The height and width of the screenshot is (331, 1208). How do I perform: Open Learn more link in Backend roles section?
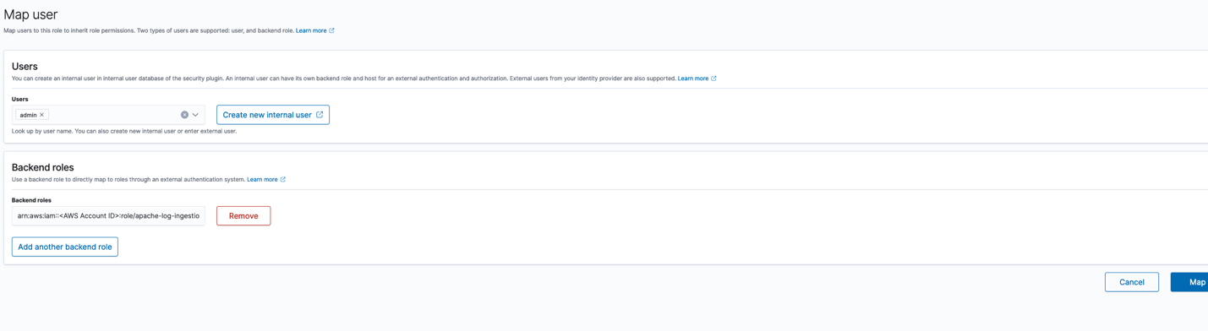(262, 179)
